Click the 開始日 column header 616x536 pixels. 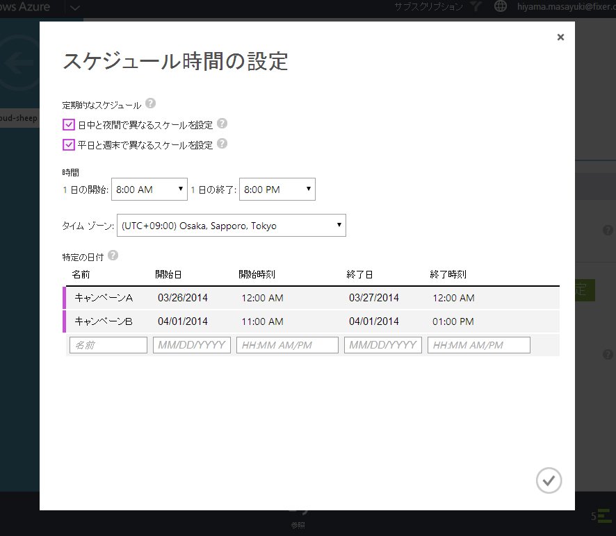click(168, 274)
